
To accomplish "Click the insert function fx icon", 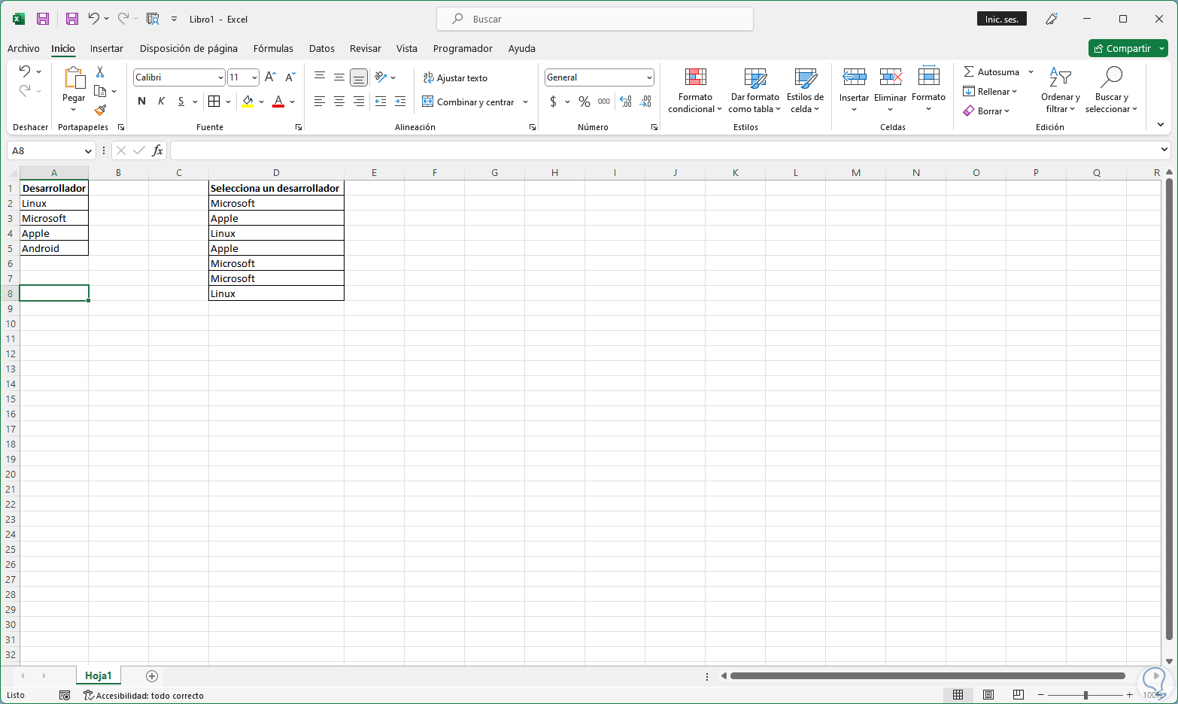I will click(157, 151).
